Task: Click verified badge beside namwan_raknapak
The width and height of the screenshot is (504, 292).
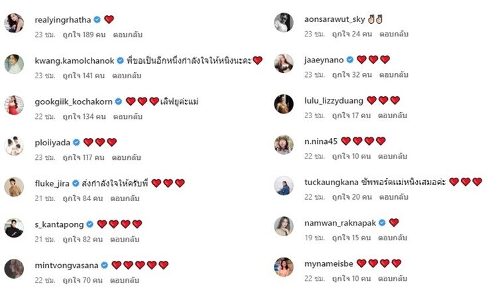Action: point(382,222)
